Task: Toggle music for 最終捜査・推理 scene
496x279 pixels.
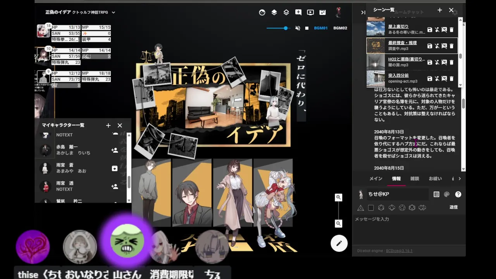Action: click(437, 46)
